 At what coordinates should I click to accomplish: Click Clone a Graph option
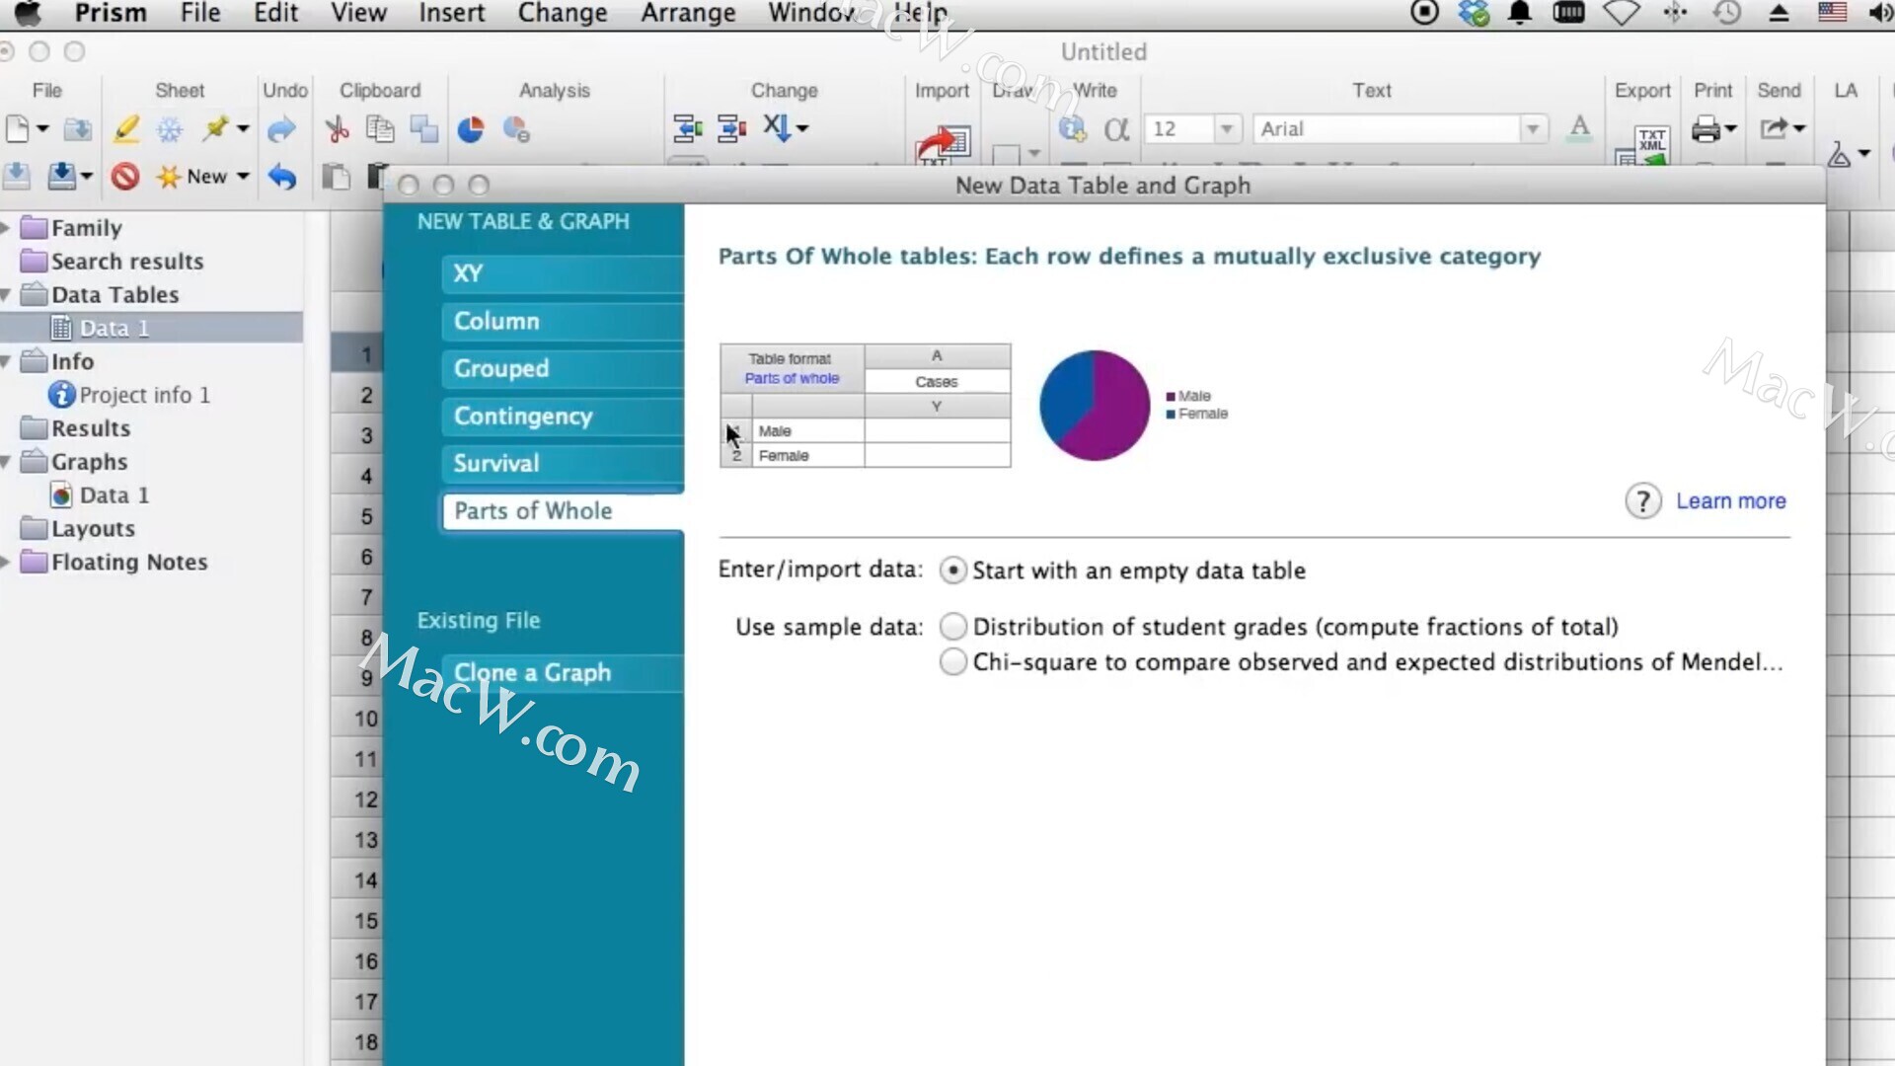563,672
